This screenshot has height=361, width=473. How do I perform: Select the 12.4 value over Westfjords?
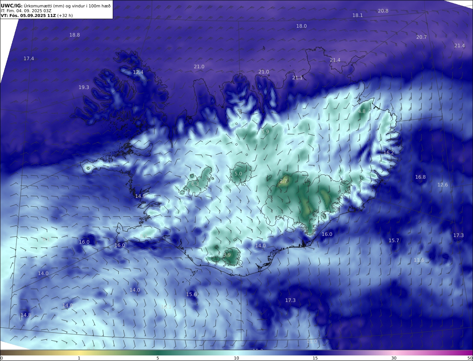(x=138, y=72)
